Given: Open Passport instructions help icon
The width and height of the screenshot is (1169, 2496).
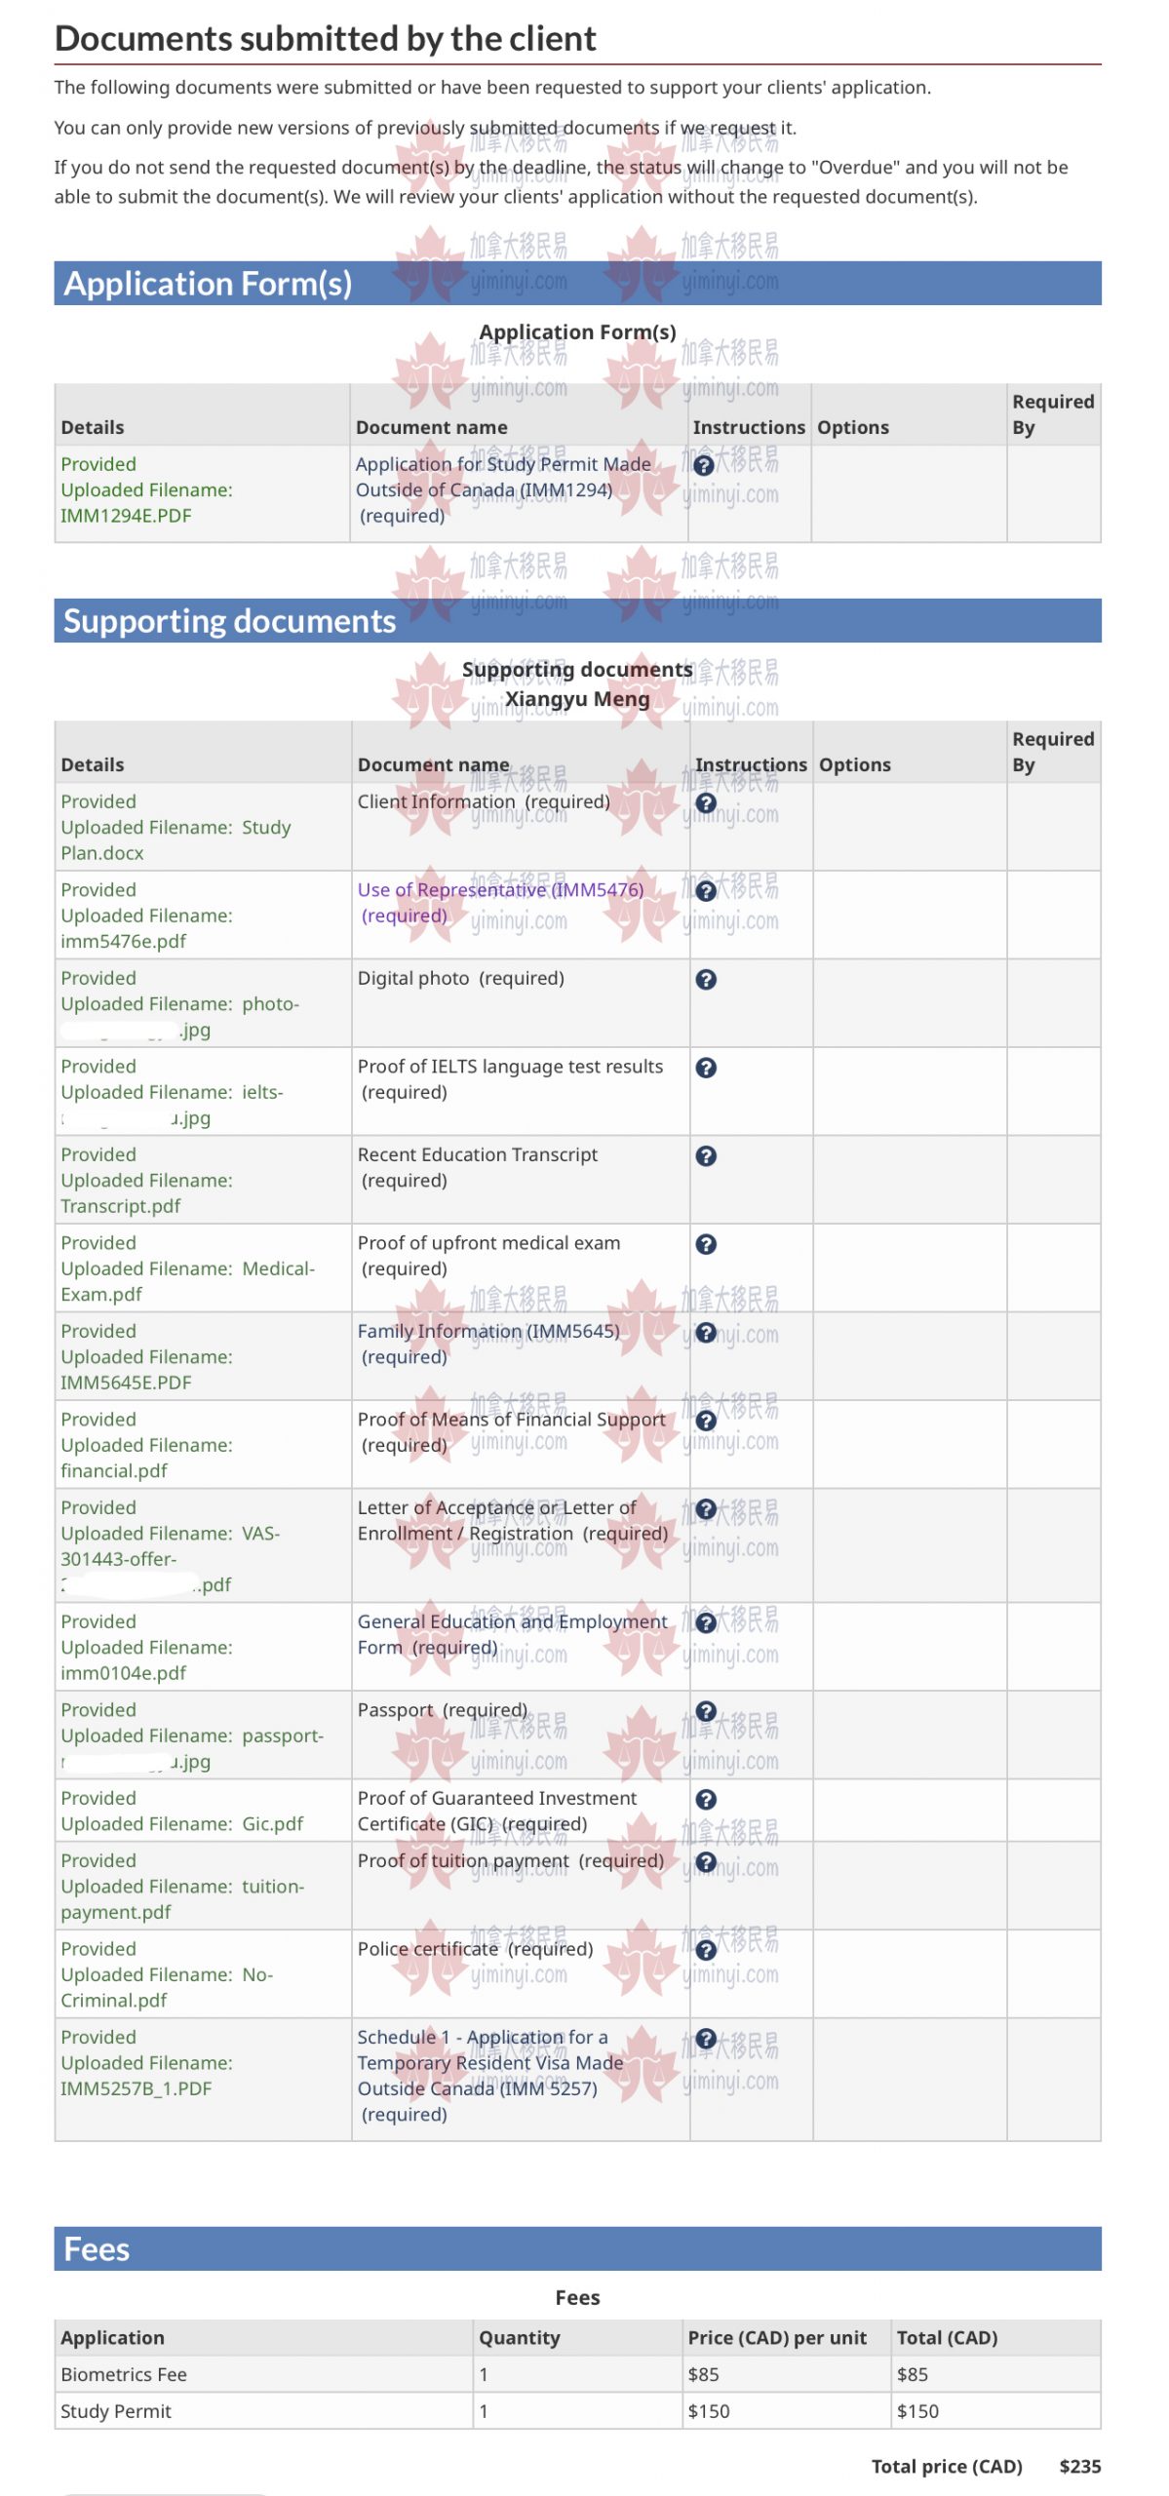Looking at the screenshot, I should (x=706, y=1712).
